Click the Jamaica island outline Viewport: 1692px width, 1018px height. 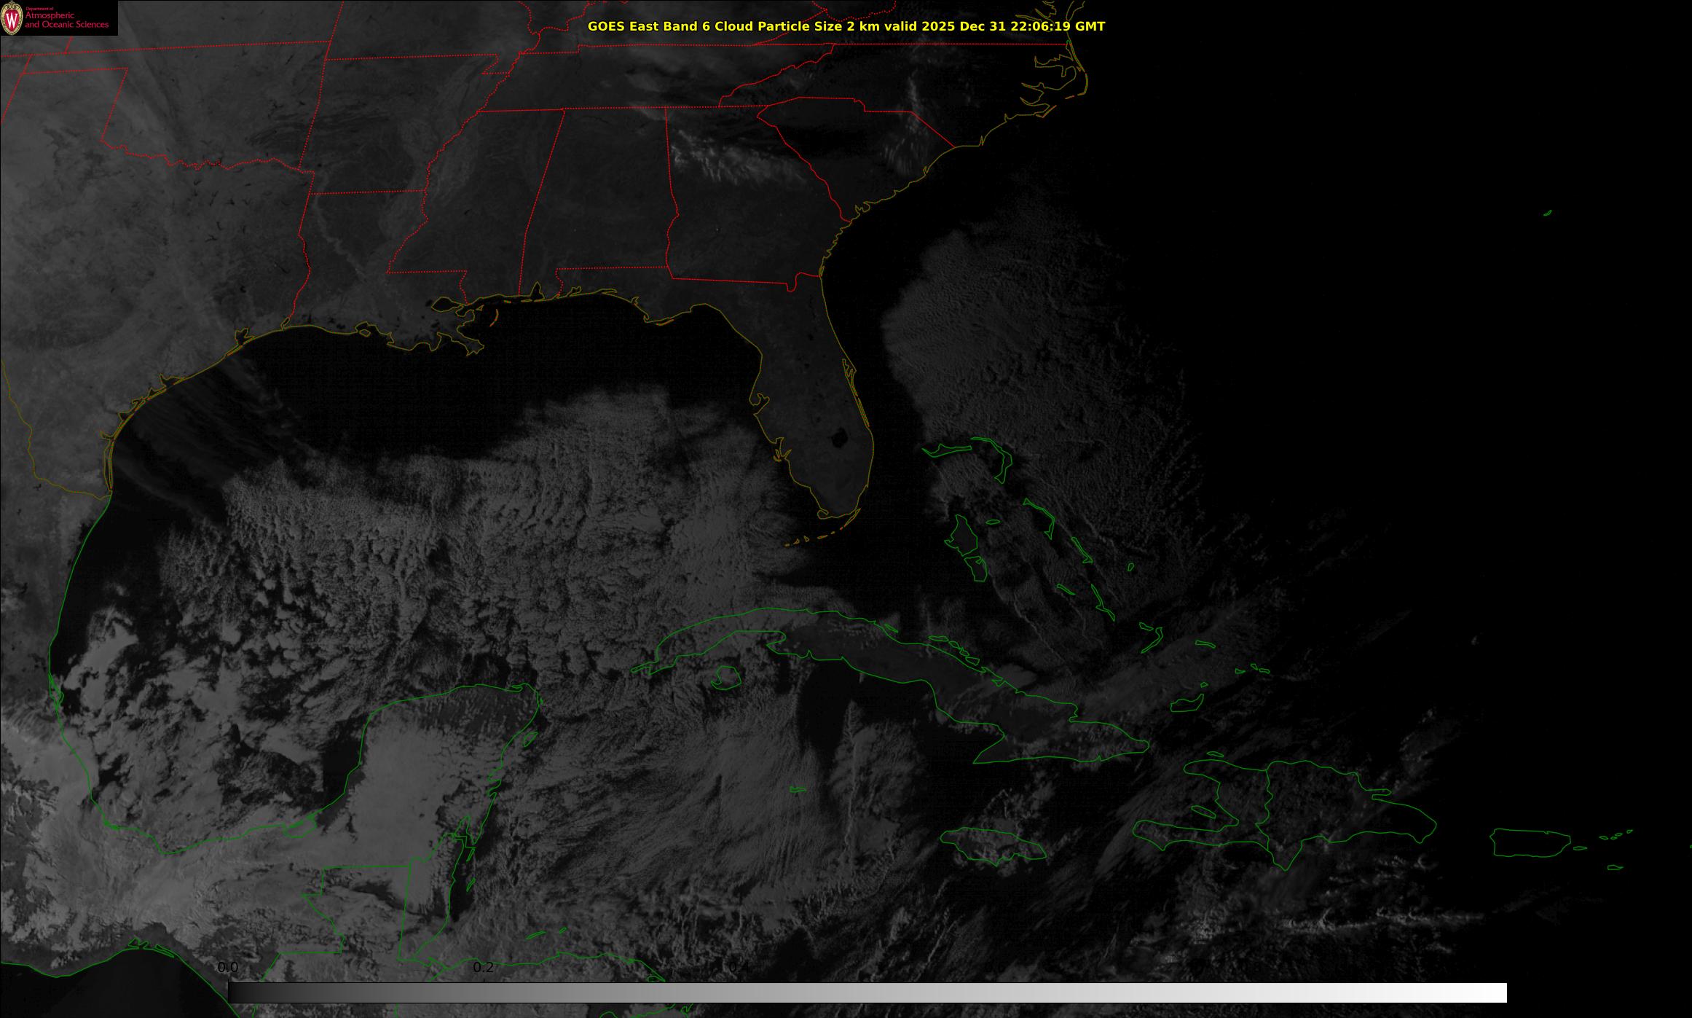click(992, 844)
